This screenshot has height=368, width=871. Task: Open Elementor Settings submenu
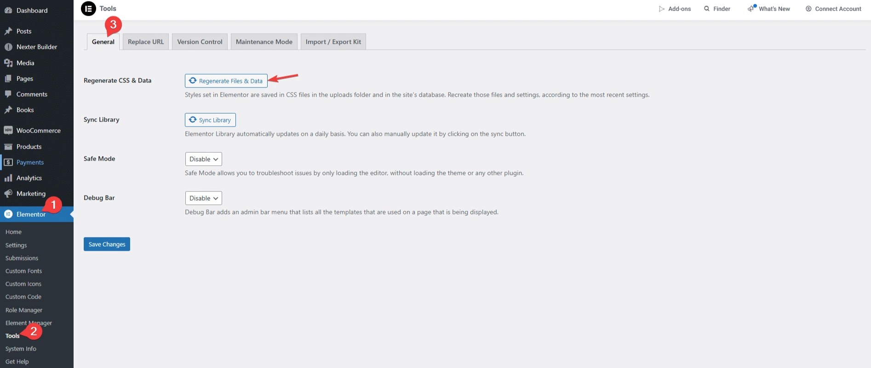pos(16,245)
